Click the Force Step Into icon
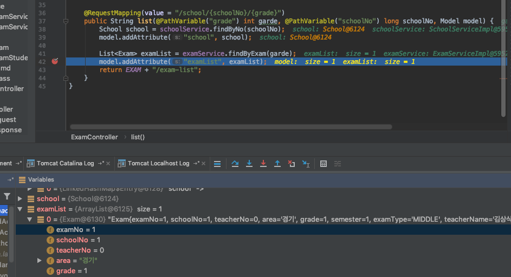 [263, 164]
